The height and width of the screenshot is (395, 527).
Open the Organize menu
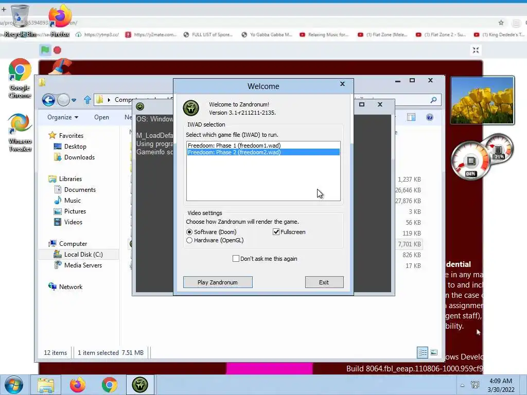click(x=63, y=117)
